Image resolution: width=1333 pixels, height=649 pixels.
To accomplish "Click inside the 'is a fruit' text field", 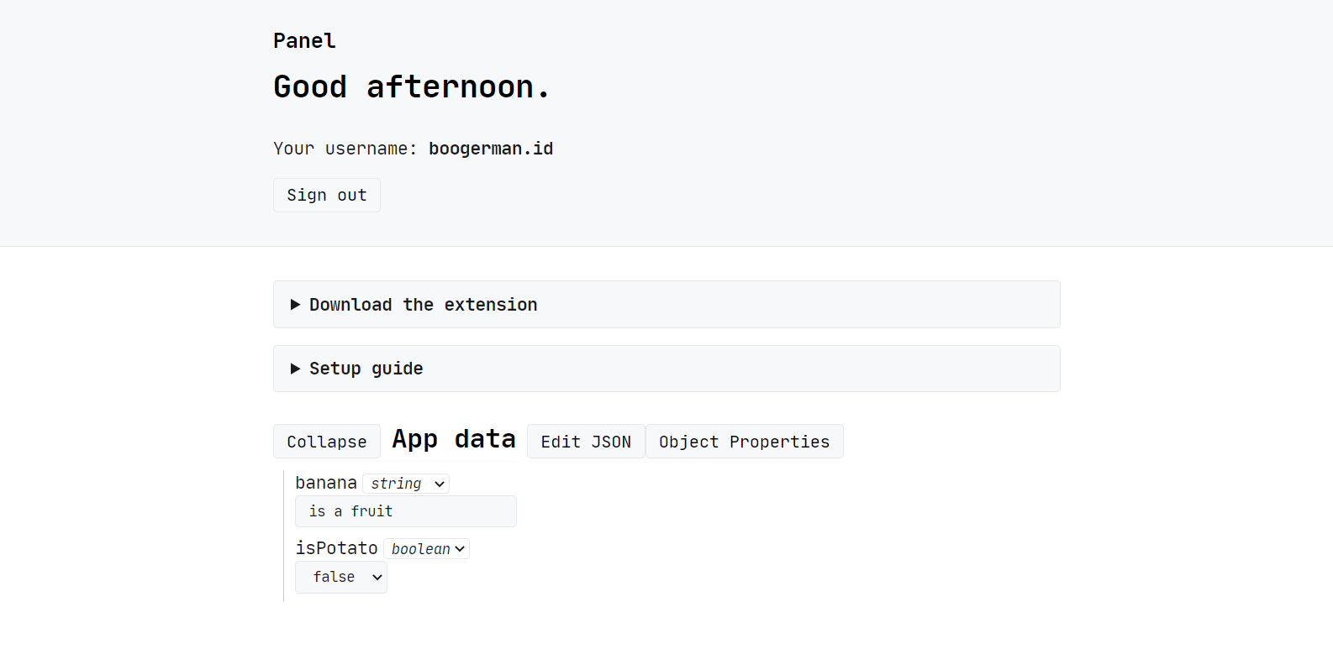I will pos(405,510).
